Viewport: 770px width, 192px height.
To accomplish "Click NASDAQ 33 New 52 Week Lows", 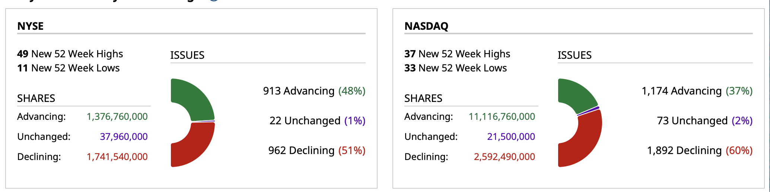I will (456, 68).
